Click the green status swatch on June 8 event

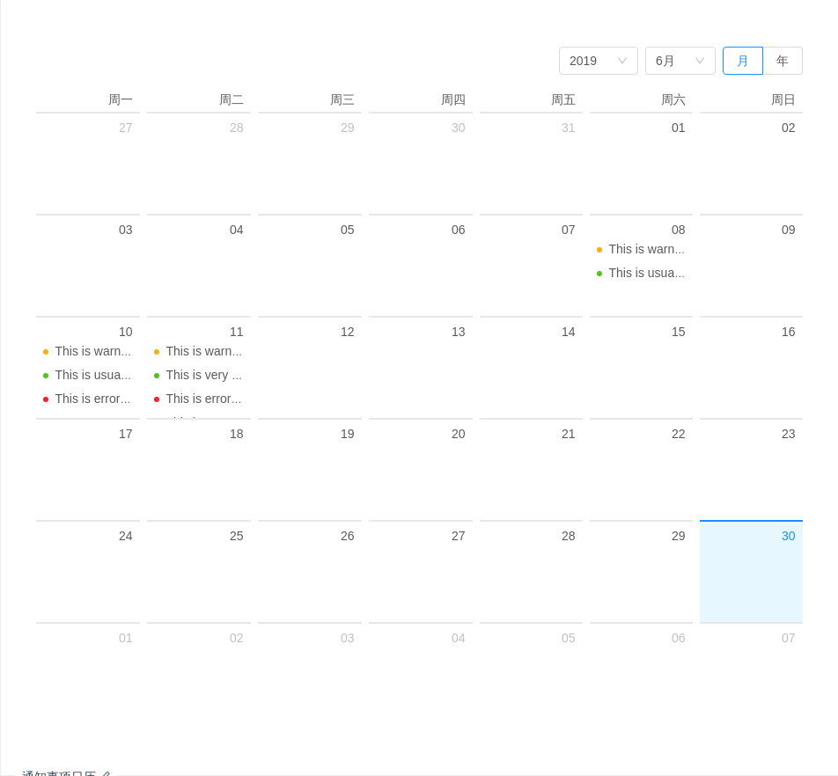599,273
